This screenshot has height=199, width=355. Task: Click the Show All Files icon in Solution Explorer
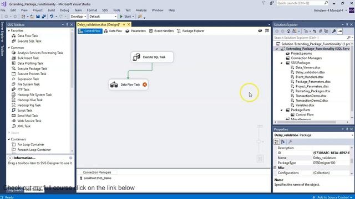(x=326, y=32)
